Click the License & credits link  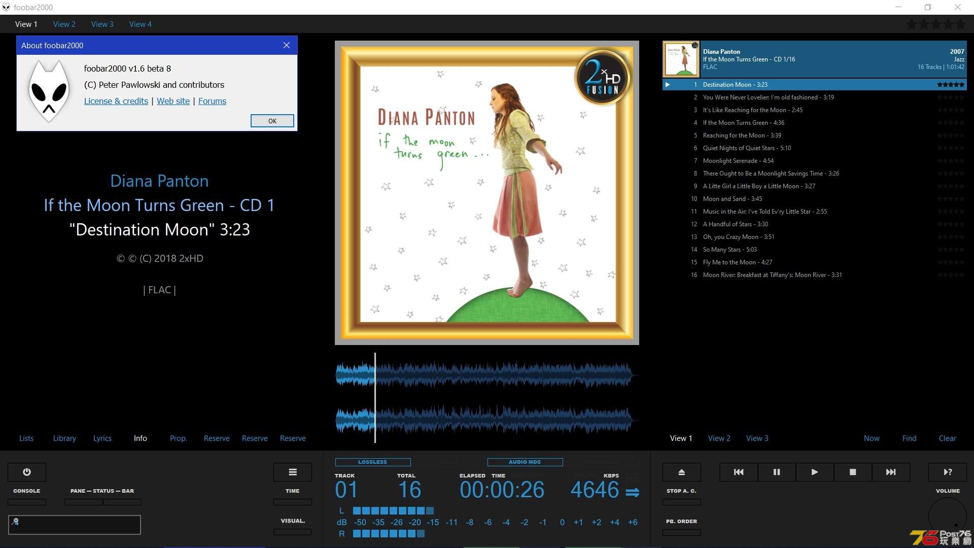click(115, 100)
